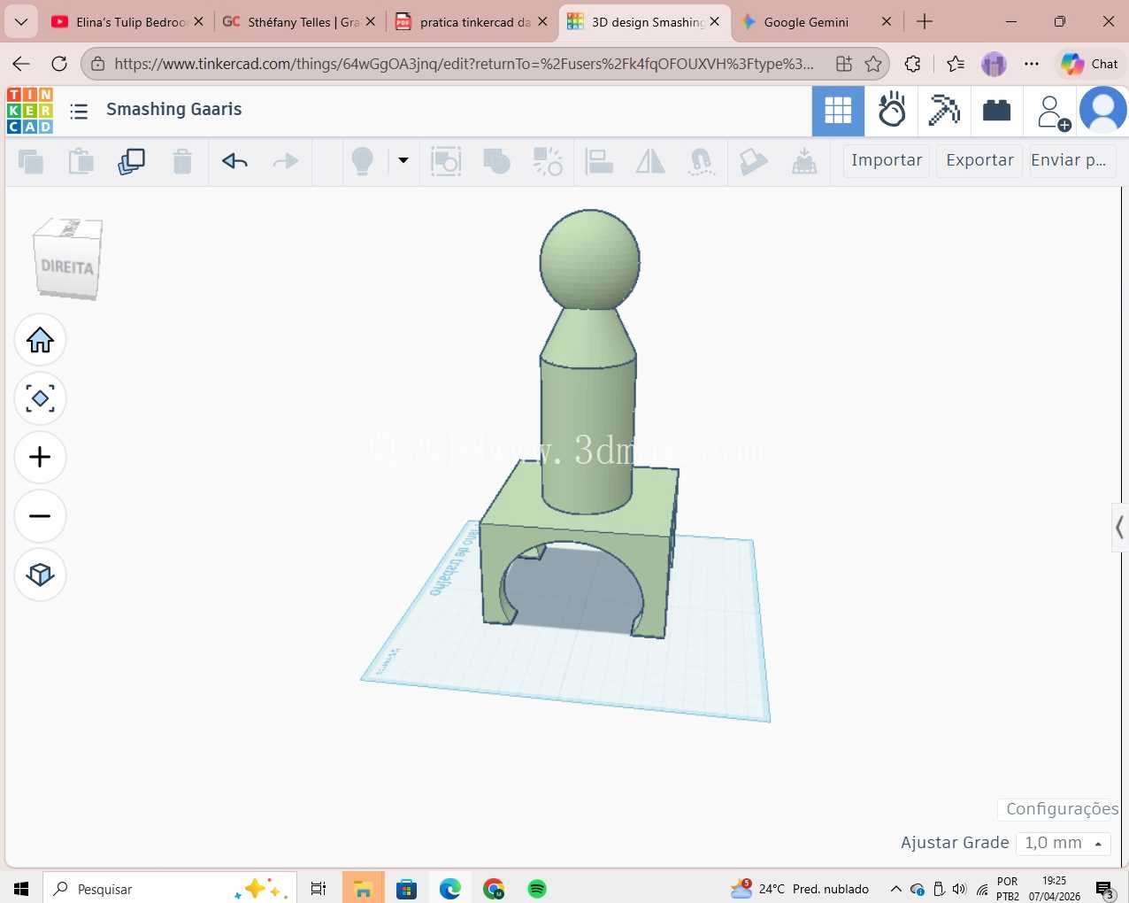Click the Pesquisar taskbar search box
This screenshot has width=1129, height=903.
[x=170, y=889]
